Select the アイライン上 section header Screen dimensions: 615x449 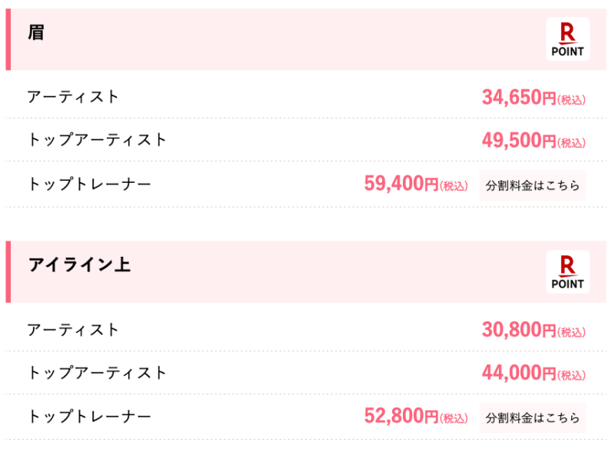[306, 271]
